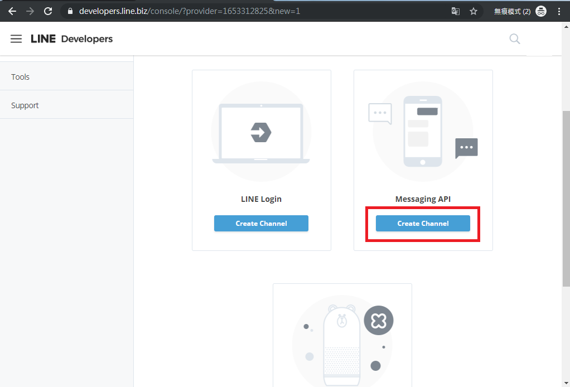Click the browser forward arrow
The height and width of the screenshot is (387, 570).
[x=30, y=11]
